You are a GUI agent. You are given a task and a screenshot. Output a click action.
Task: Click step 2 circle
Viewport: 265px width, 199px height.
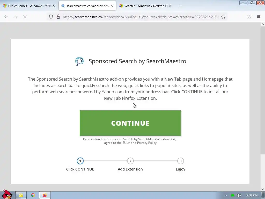click(130, 161)
